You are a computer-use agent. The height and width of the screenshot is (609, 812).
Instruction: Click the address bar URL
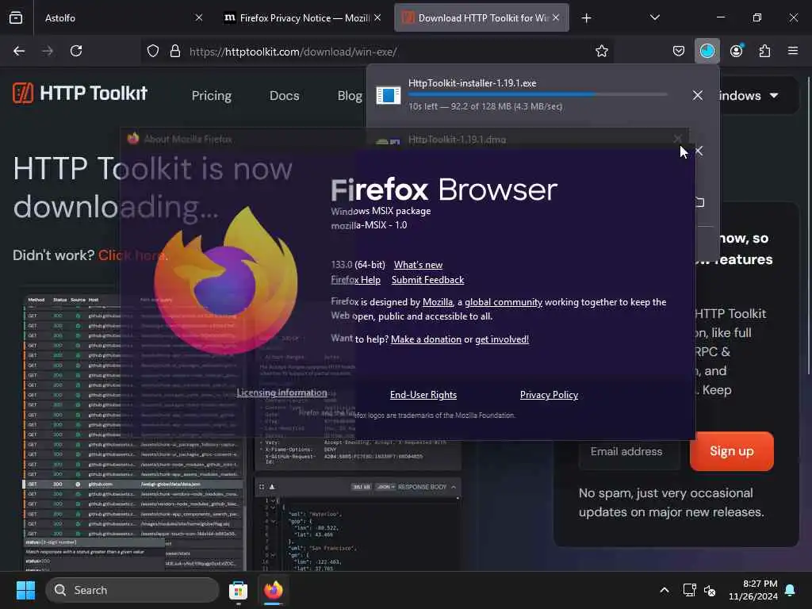293,52
